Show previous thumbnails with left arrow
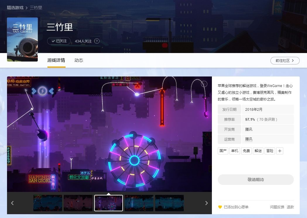Image resolution: width=307 pixels, height=218 pixels. (x=12, y=203)
